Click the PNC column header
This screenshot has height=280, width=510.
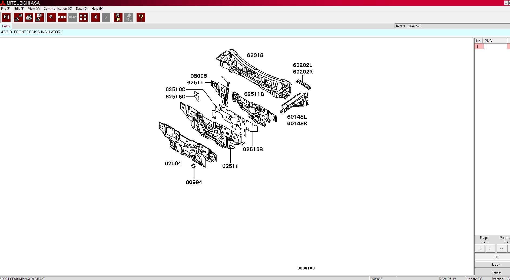[495, 41]
